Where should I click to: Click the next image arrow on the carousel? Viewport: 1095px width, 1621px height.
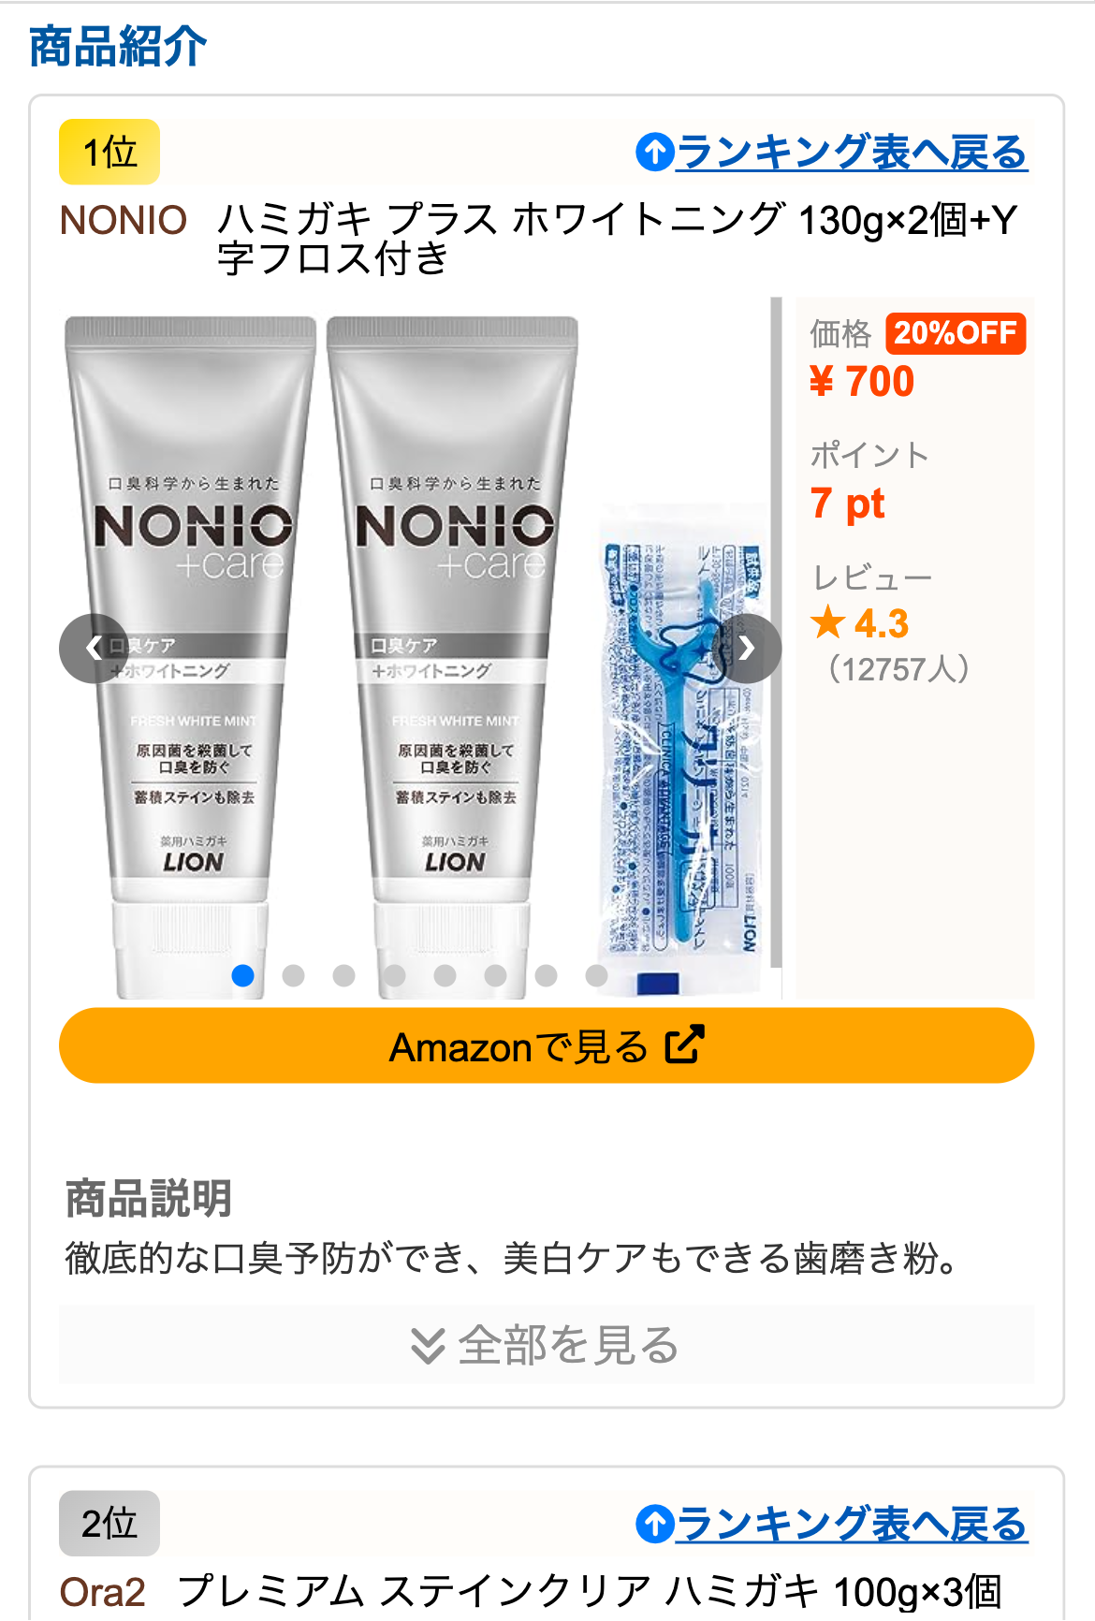click(747, 648)
